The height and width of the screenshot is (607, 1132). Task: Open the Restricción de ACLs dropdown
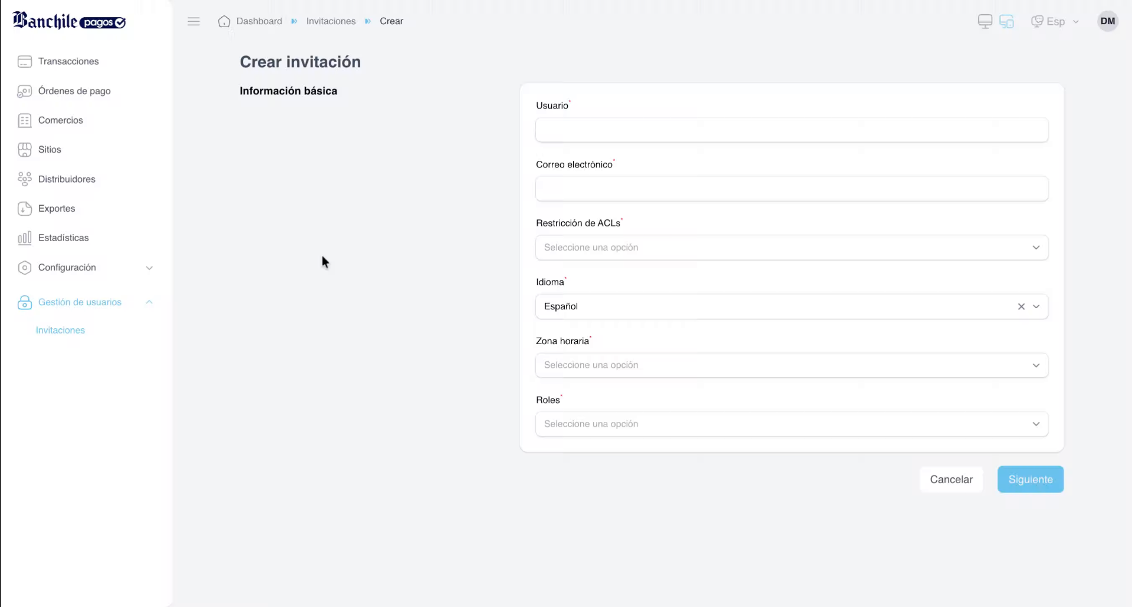(x=792, y=248)
